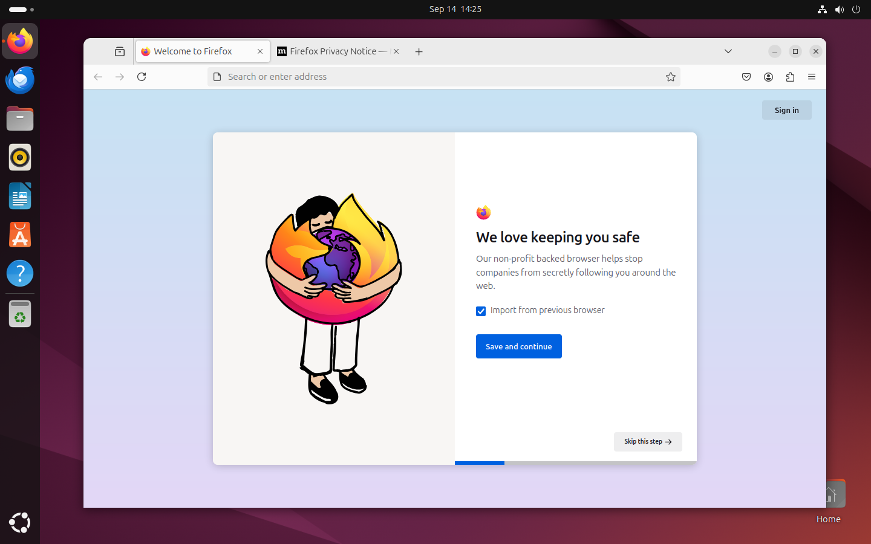Image resolution: width=871 pixels, height=544 pixels.
Task: Open the Firefox hamburger application menu
Action: tap(812, 77)
